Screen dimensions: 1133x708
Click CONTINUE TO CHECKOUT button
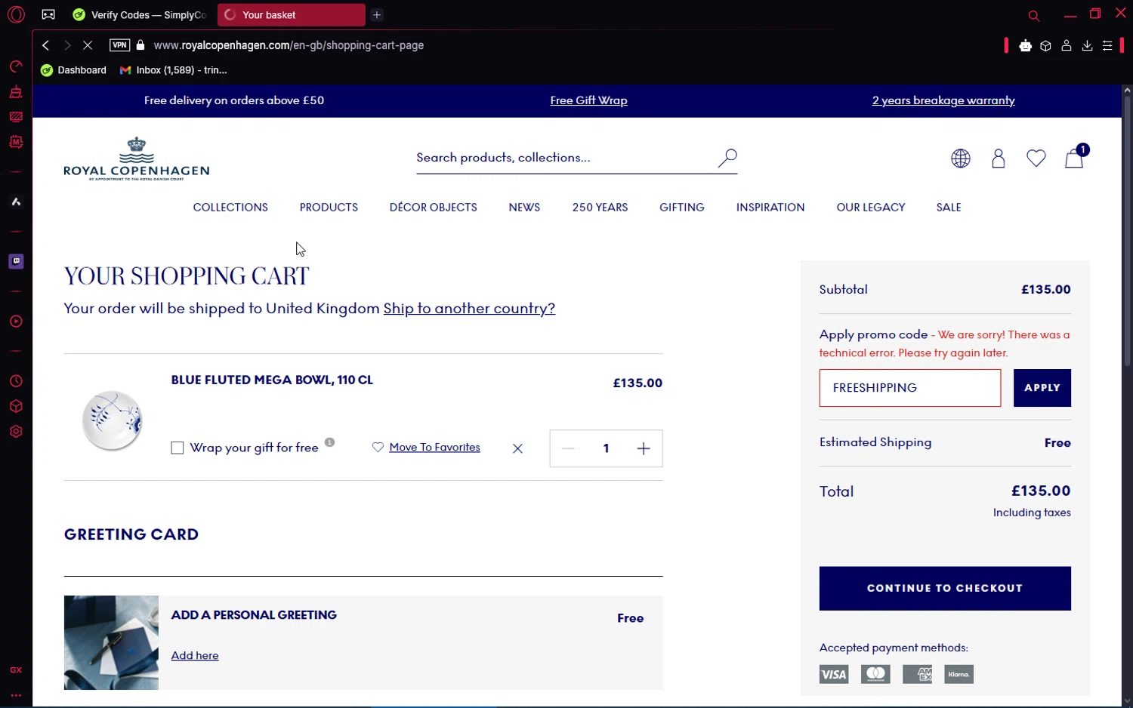945,589
